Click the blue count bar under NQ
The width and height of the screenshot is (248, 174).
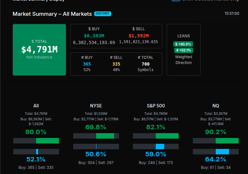222,151
